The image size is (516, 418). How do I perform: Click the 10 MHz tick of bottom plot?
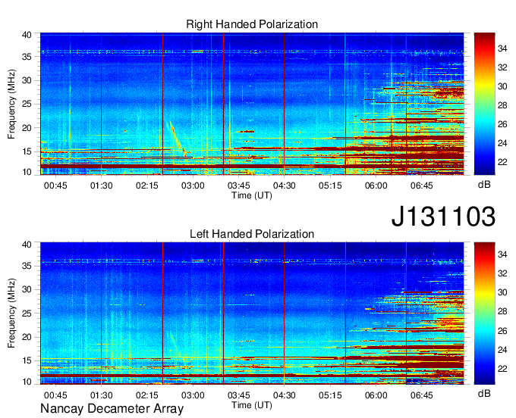pos(27,382)
